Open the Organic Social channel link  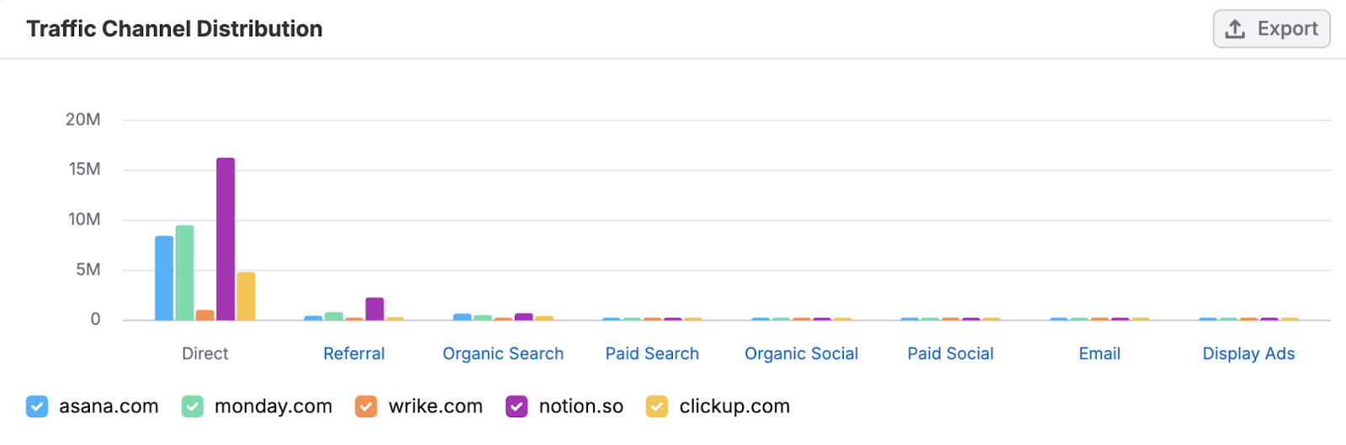(801, 354)
